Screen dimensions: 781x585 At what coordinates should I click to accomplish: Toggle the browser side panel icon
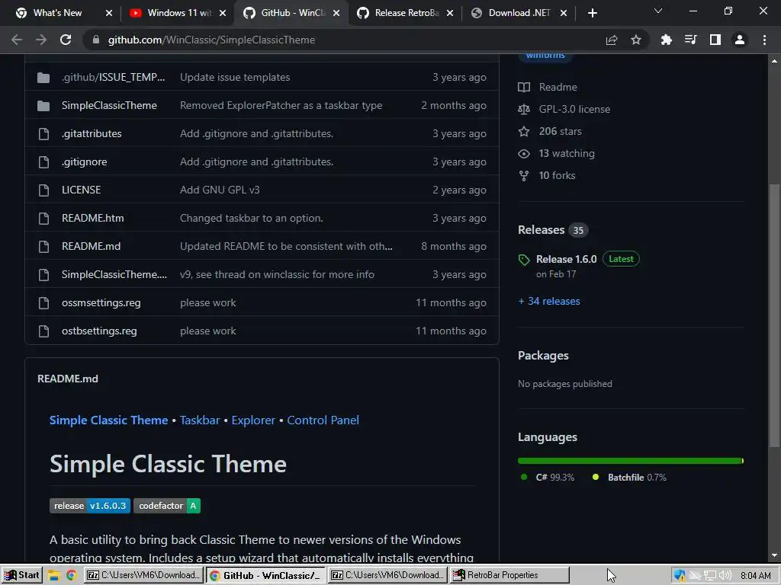point(715,40)
